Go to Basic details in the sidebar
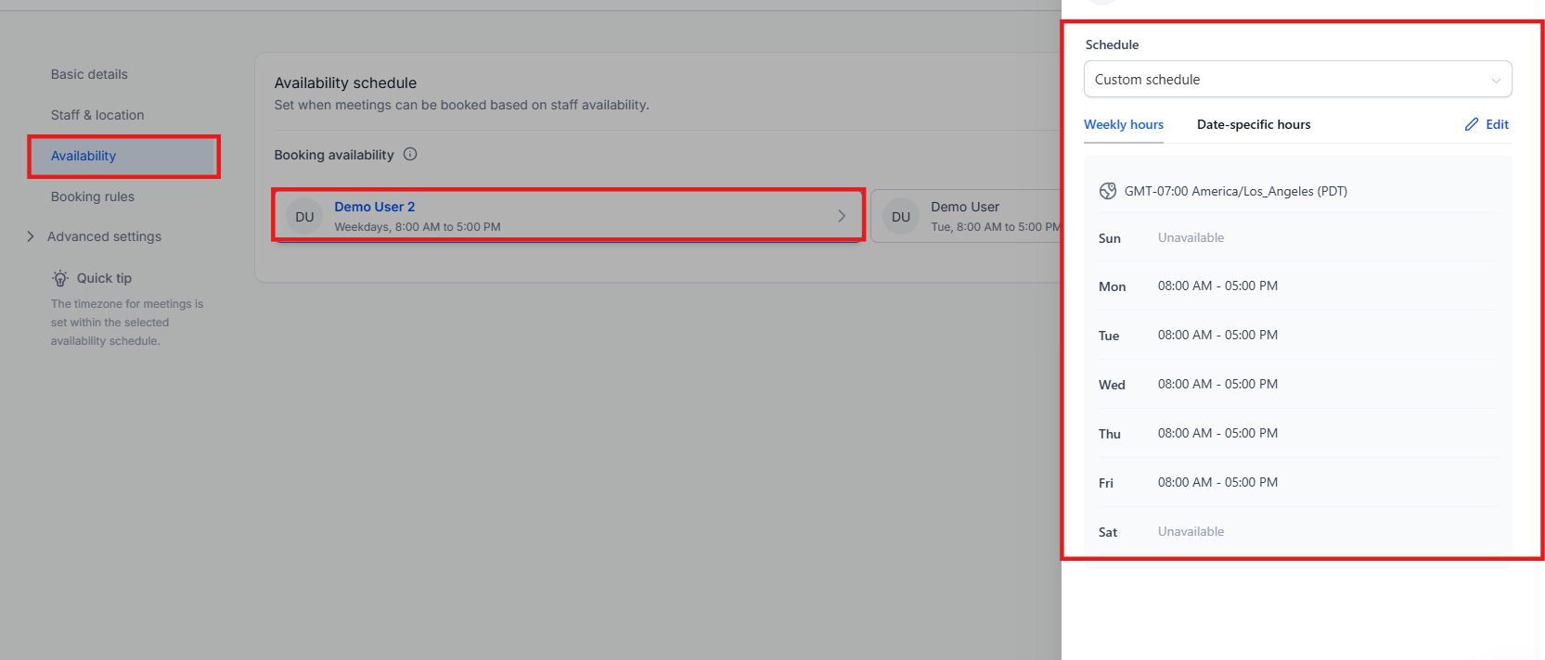The height and width of the screenshot is (660, 1545). (89, 74)
